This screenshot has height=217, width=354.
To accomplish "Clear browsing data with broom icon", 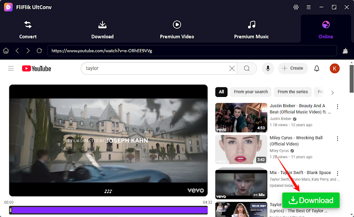I will (x=345, y=50).
